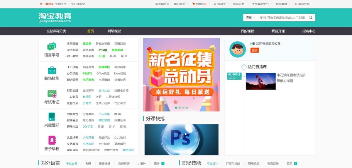Click the DIY手工 category link
The image size is (352, 168).
click(88, 126)
